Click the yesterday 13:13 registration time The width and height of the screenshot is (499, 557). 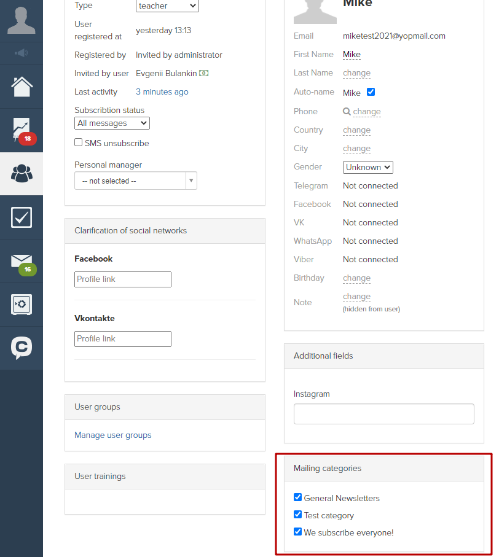(x=163, y=31)
